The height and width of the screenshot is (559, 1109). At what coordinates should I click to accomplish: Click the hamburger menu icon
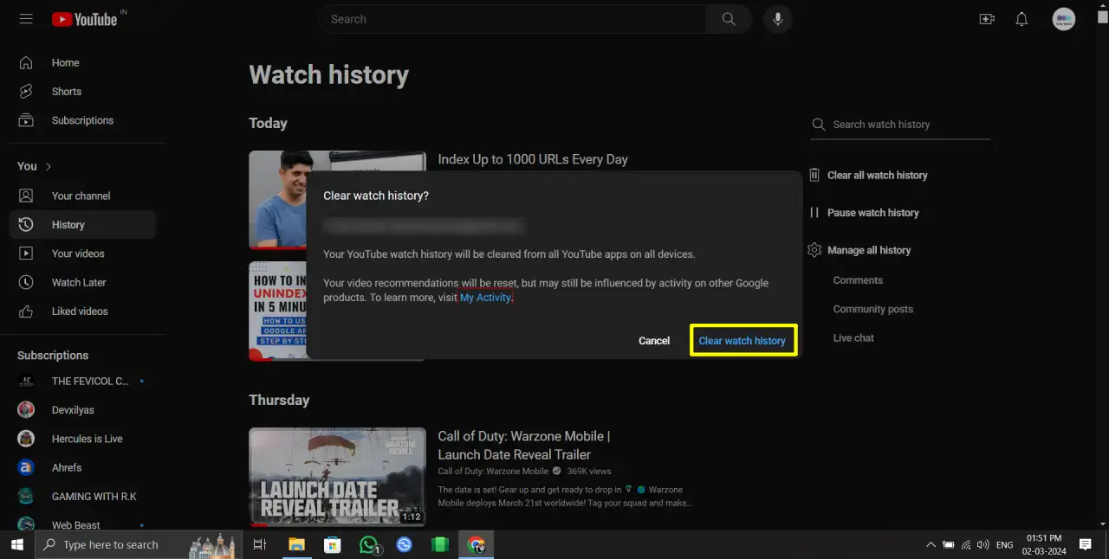coord(25,18)
